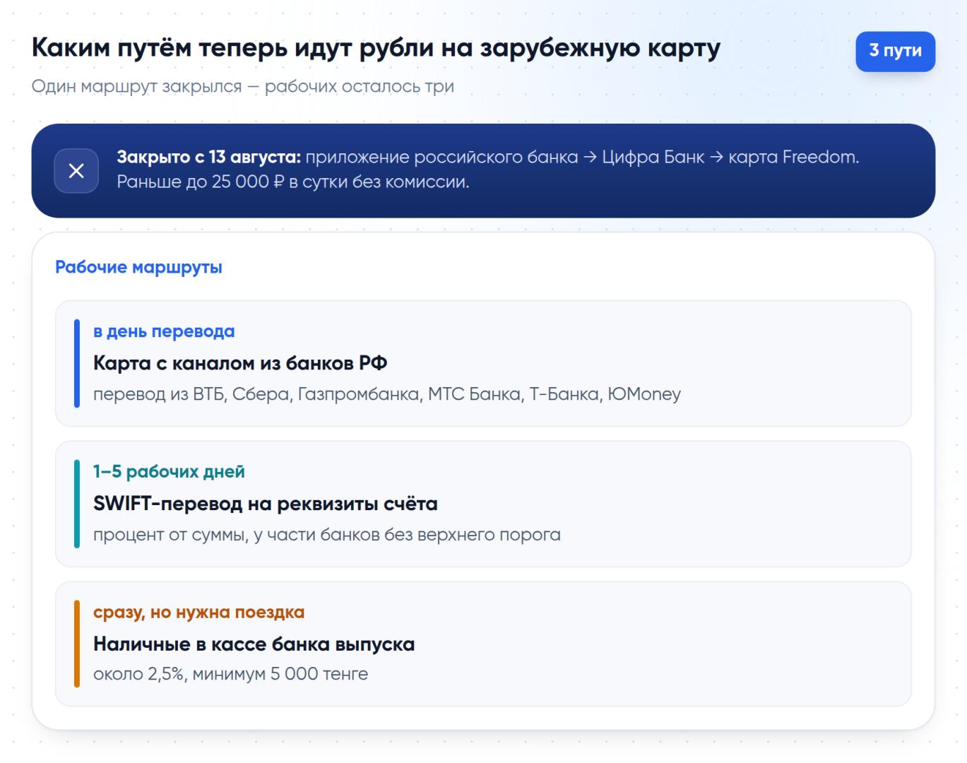
Task: Click the subtitle "Один маршрут закрылся"
Action: [x=242, y=86]
